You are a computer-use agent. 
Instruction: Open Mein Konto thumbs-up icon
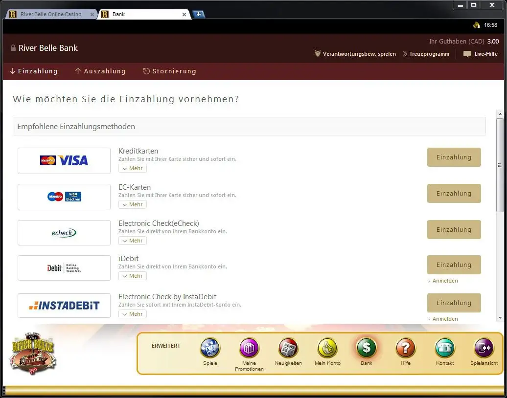click(x=327, y=348)
